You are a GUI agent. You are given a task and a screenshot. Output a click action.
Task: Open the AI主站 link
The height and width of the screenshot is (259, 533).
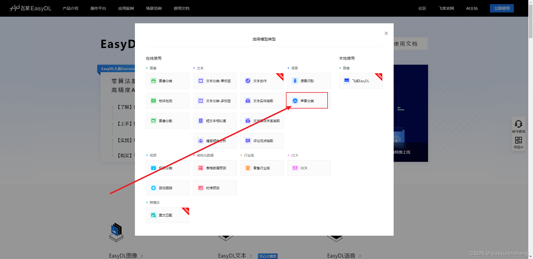point(472,8)
